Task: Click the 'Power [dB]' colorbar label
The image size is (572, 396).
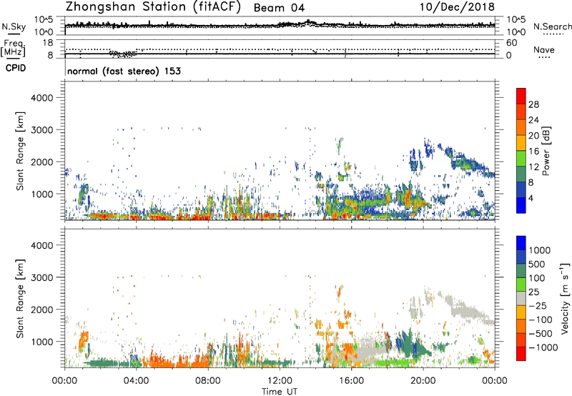Action: click(546, 151)
